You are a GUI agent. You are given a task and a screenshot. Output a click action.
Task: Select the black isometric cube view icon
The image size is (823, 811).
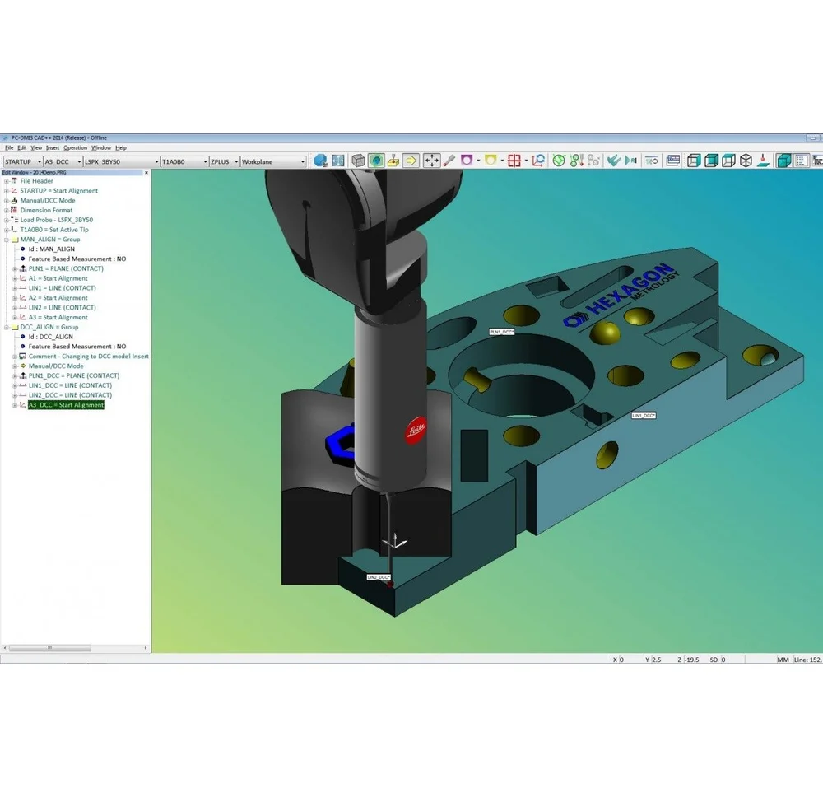click(x=746, y=161)
